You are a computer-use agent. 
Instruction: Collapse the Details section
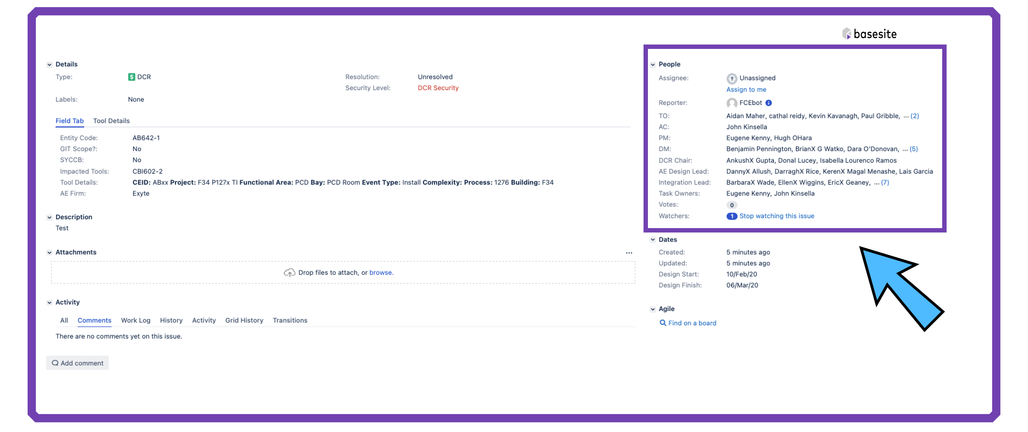[x=50, y=65]
